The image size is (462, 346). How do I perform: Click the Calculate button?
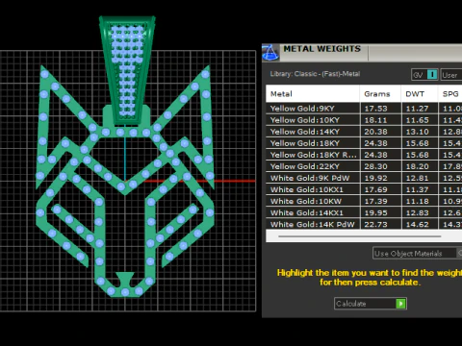[x=371, y=304]
